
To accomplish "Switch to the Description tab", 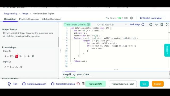I will [x=10, y=19].
